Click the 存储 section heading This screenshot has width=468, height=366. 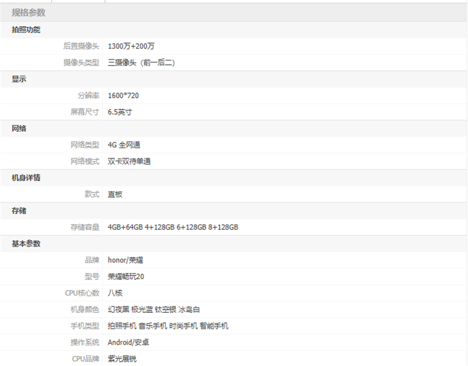coord(19,210)
